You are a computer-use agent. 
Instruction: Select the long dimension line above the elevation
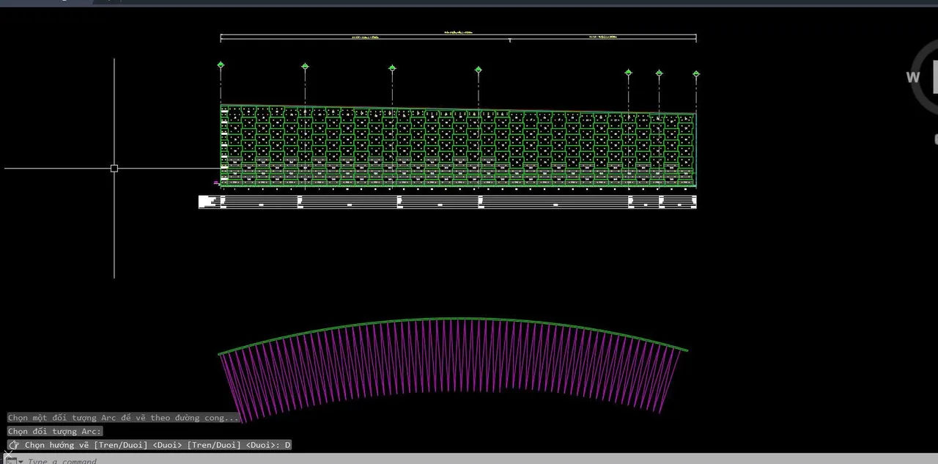point(458,34)
